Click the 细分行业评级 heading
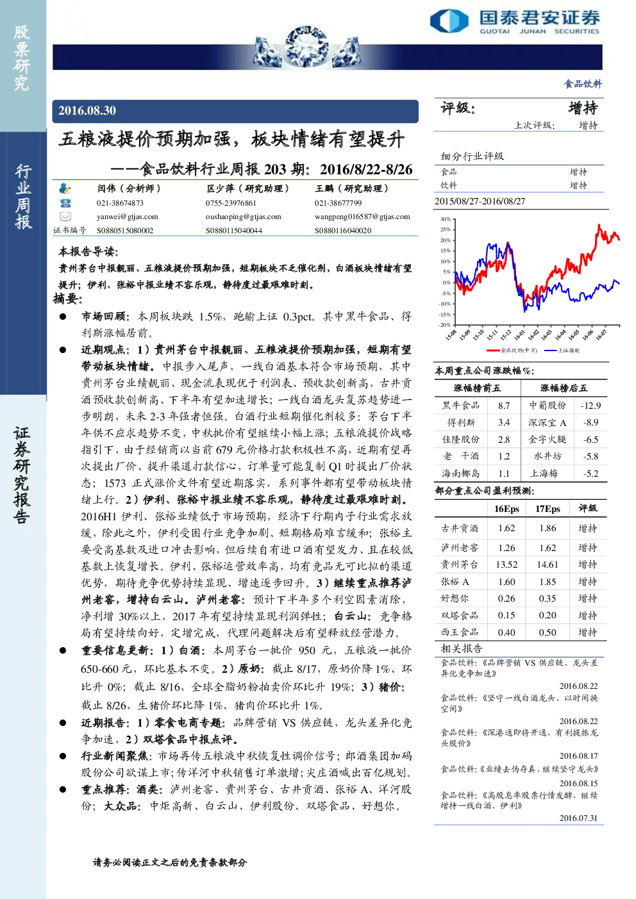636x899 pixels. (472, 156)
